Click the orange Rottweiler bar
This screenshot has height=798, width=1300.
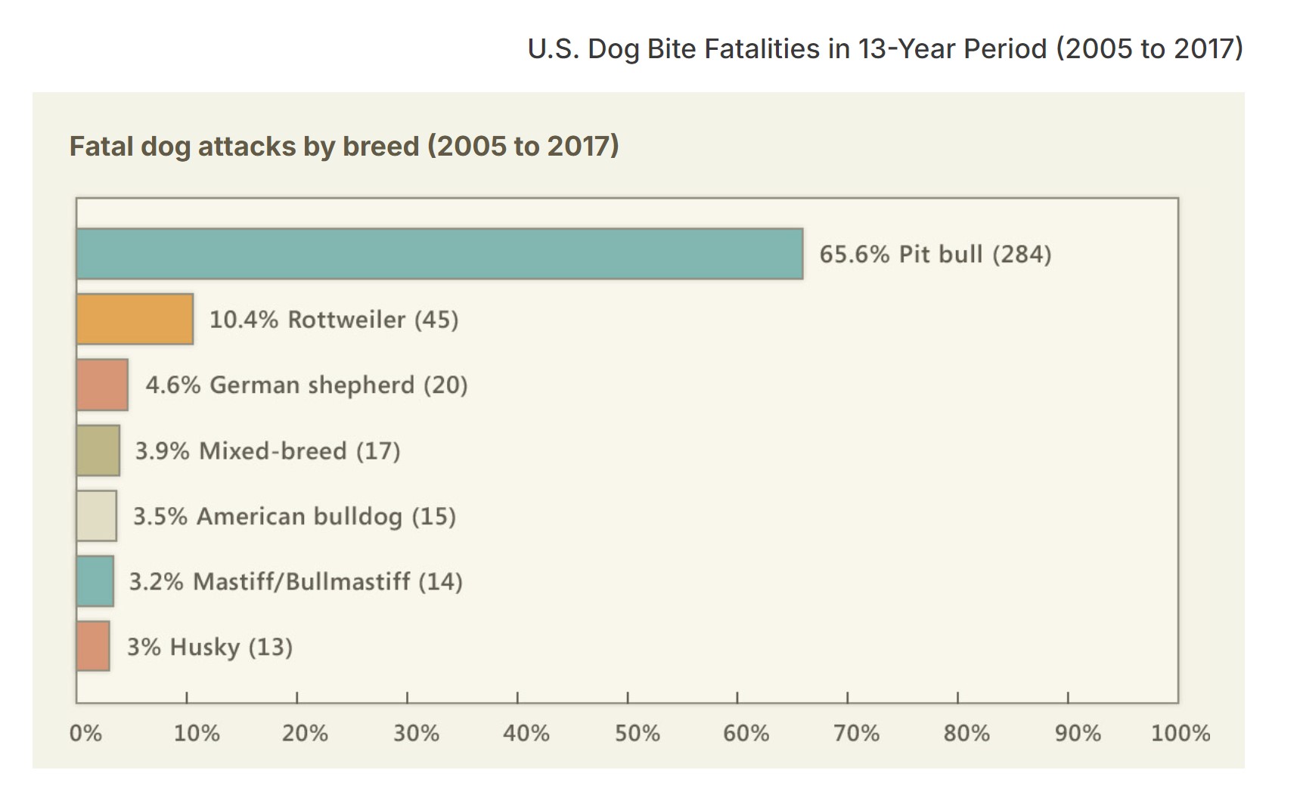point(135,319)
